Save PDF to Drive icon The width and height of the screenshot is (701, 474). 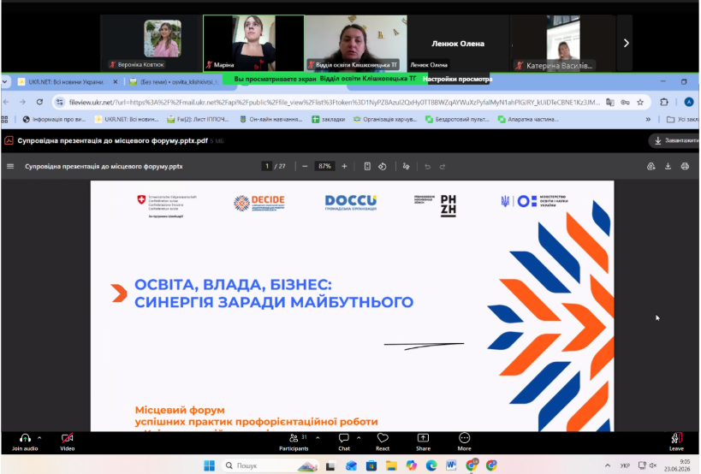click(x=651, y=166)
